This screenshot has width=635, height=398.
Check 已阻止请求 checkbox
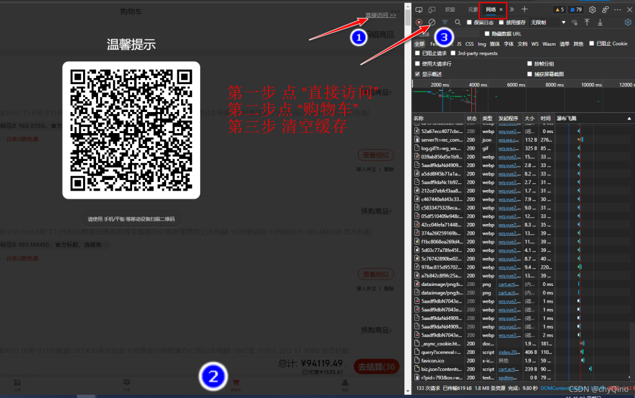(417, 53)
